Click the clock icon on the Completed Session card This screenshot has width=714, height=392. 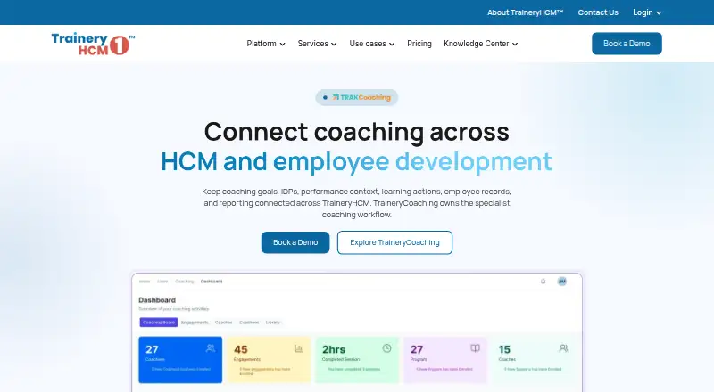click(386, 348)
